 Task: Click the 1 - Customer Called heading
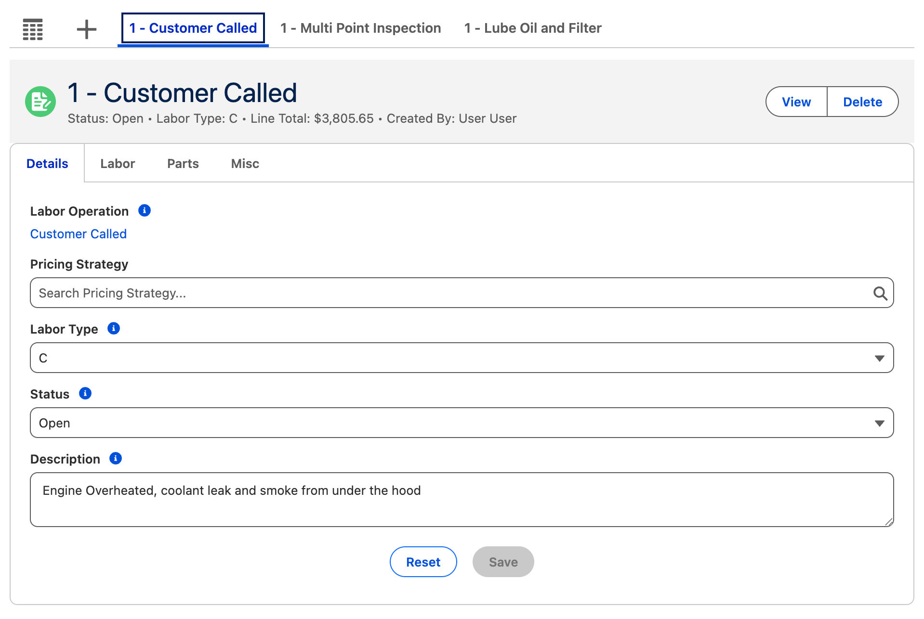click(182, 93)
